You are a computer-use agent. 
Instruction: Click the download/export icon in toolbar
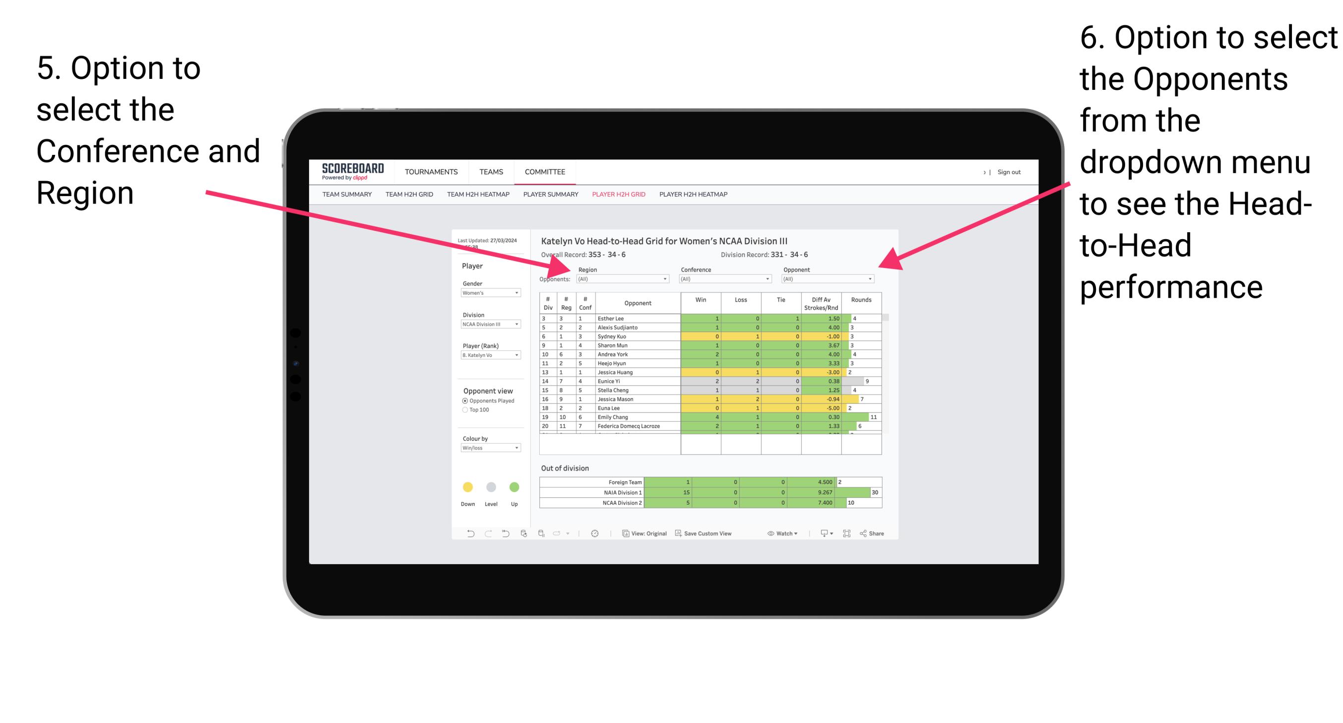[821, 535]
